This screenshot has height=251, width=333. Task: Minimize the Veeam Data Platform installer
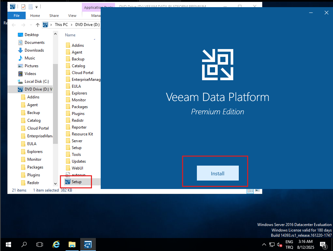tap(311, 13)
